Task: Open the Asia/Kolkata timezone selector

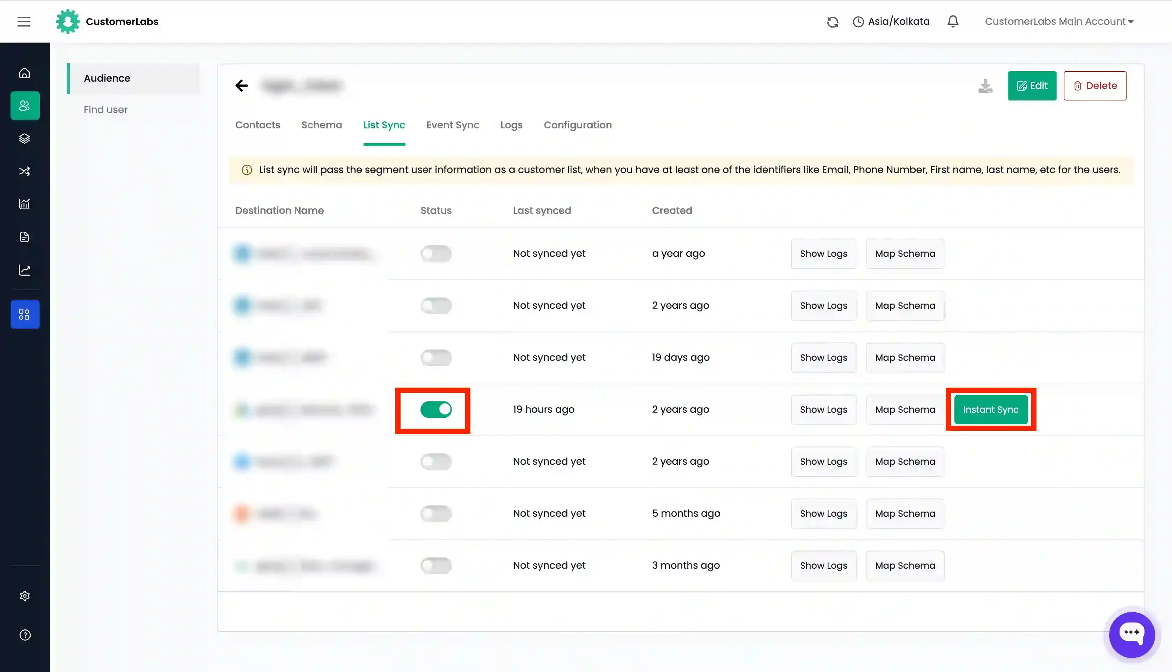Action: 891,21
